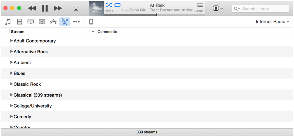The height and width of the screenshot is (137, 294).
Task: Toggle shuffle in the now playing display
Action: point(109,5)
